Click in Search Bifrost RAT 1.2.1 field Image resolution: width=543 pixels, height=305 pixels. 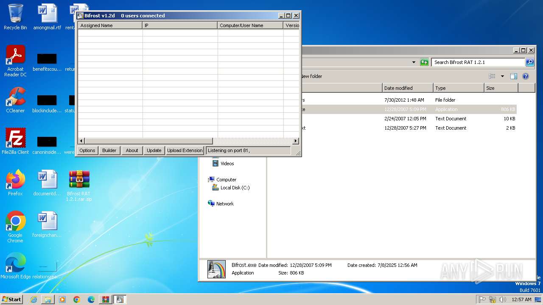click(x=478, y=62)
